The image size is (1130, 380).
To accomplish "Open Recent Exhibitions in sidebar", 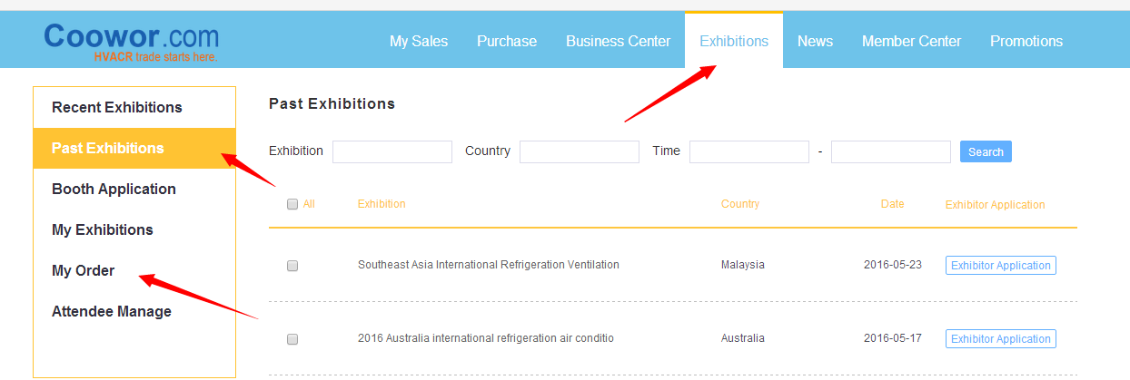I will [x=117, y=107].
